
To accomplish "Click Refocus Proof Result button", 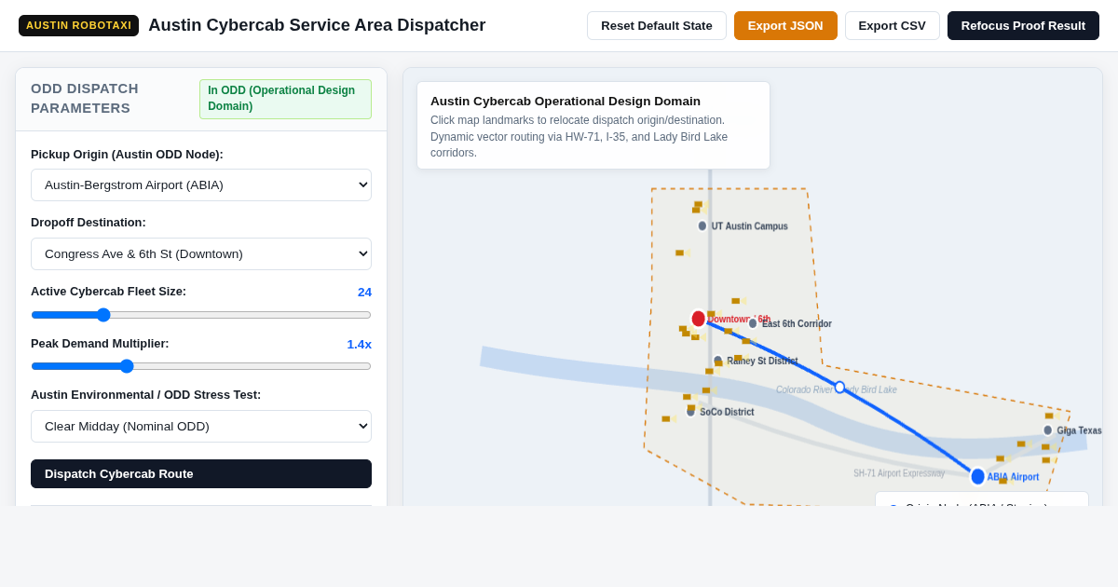I will coord(1023,25).
